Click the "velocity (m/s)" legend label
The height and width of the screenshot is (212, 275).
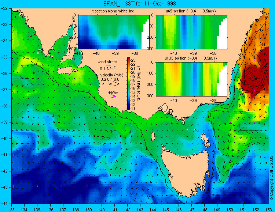point(112,75)
